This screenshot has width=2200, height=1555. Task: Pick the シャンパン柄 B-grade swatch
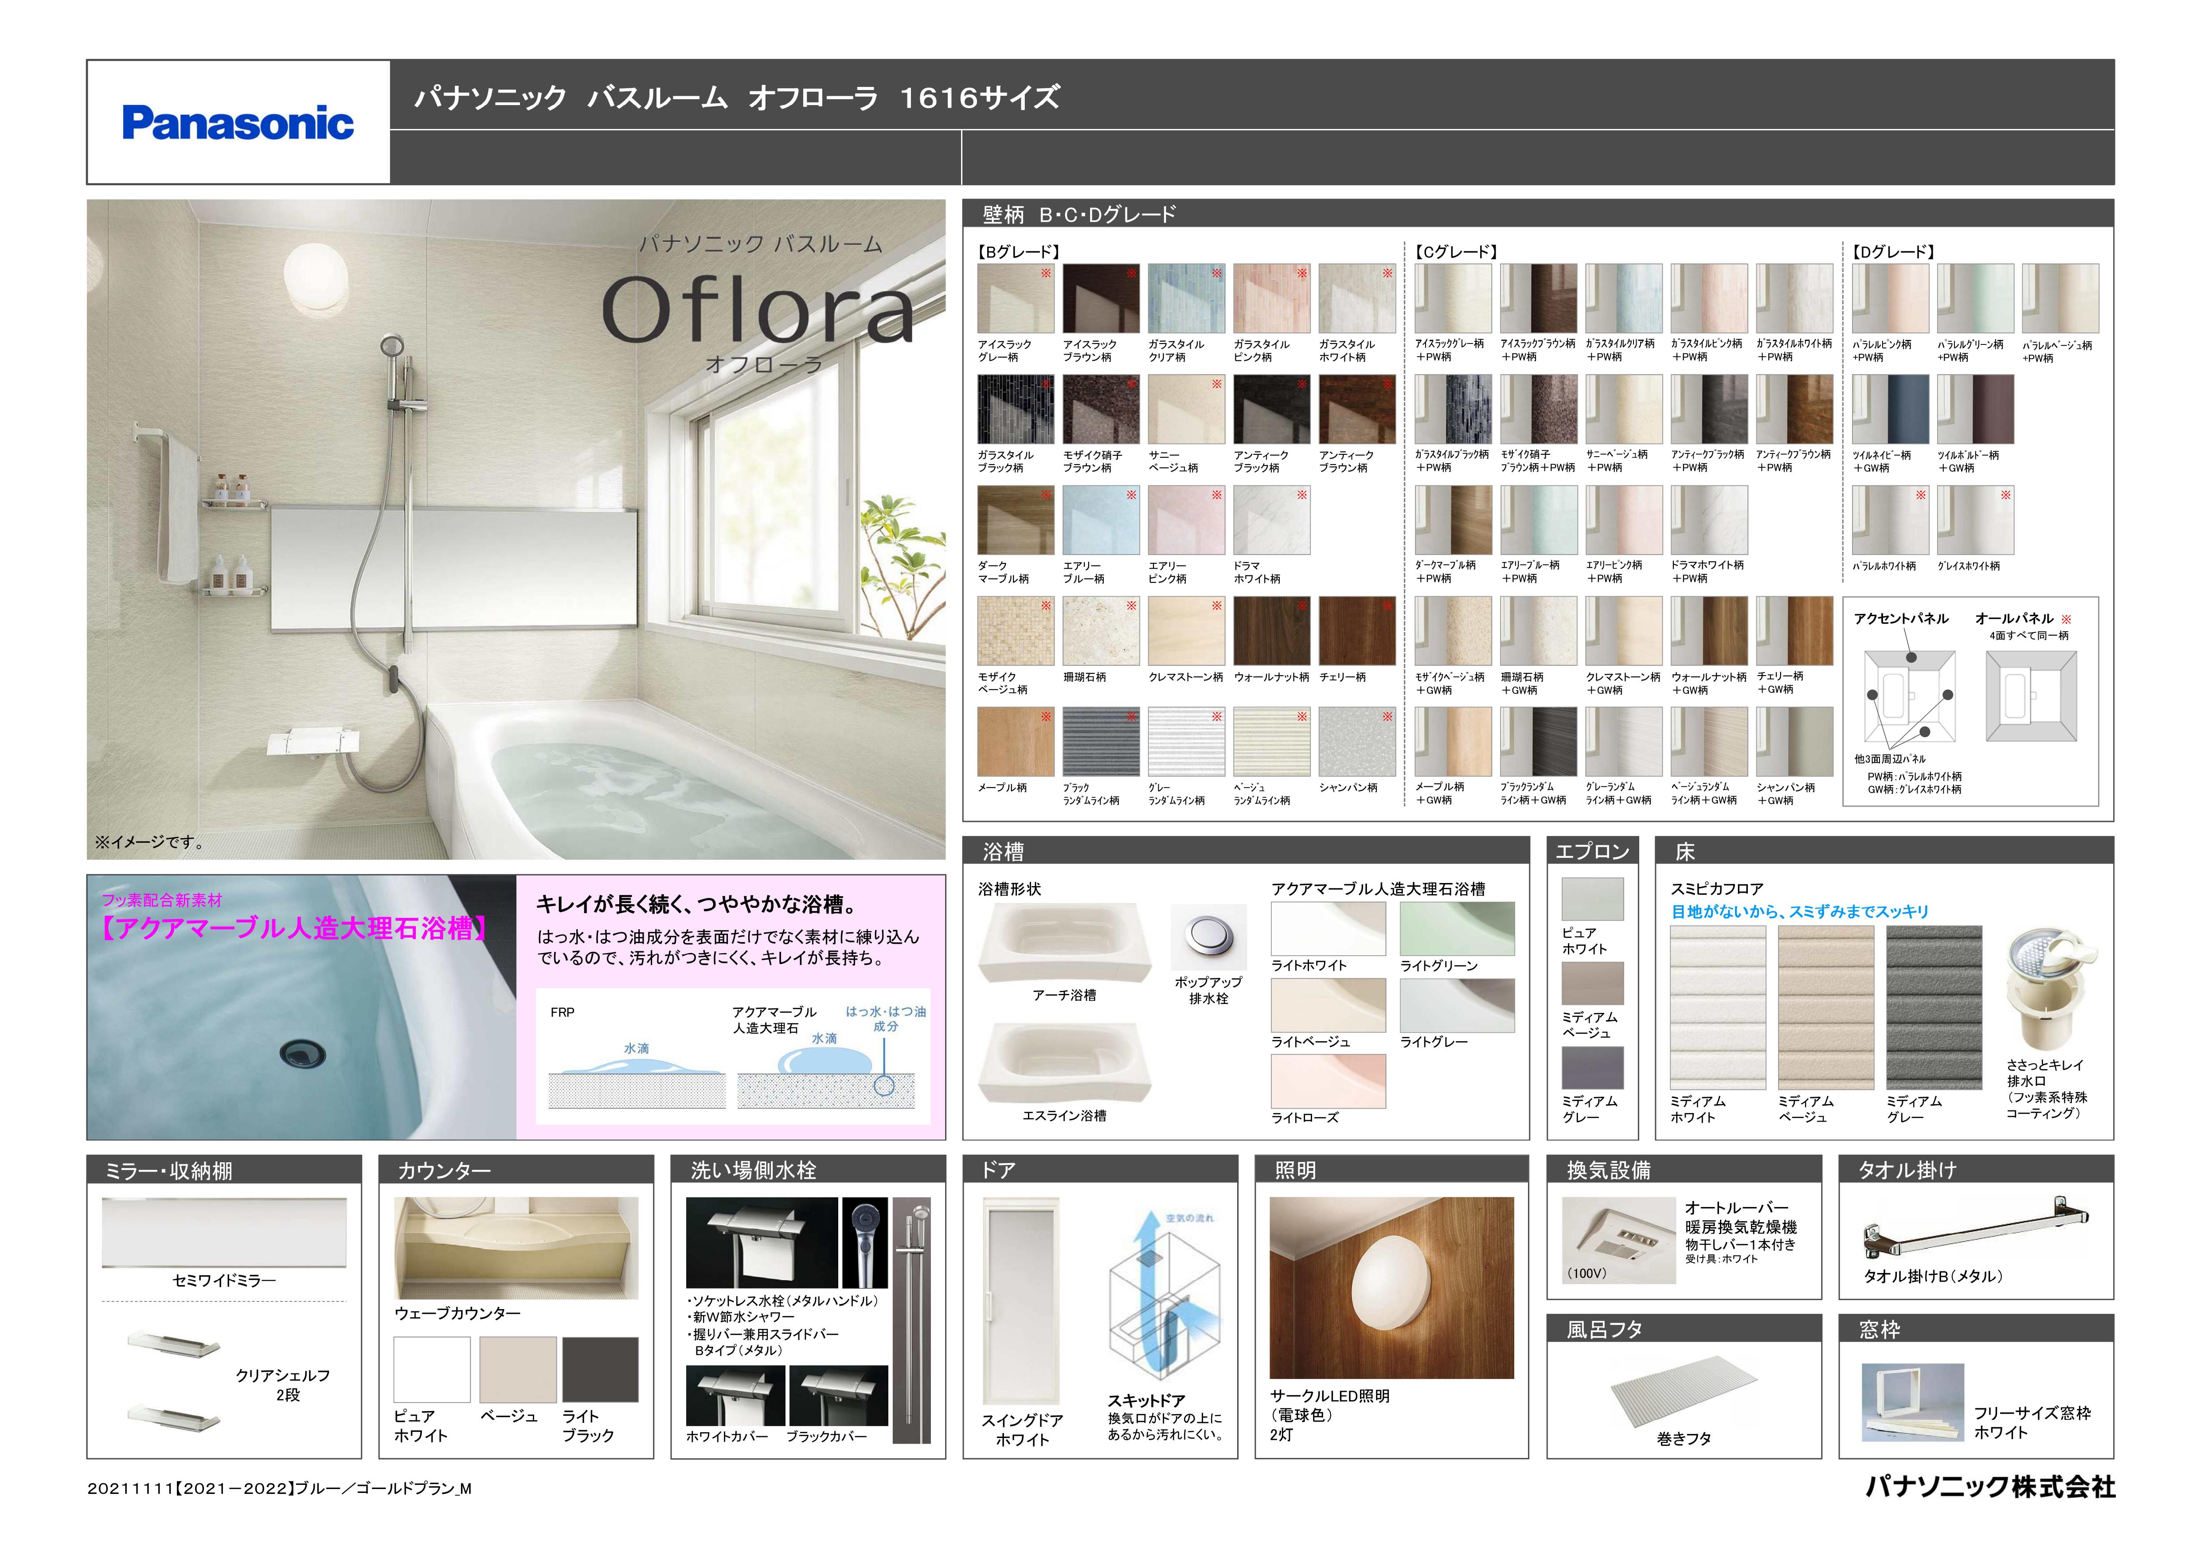point(1357,742)
